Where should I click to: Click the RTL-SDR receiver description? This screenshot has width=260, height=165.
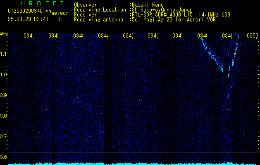180,15
